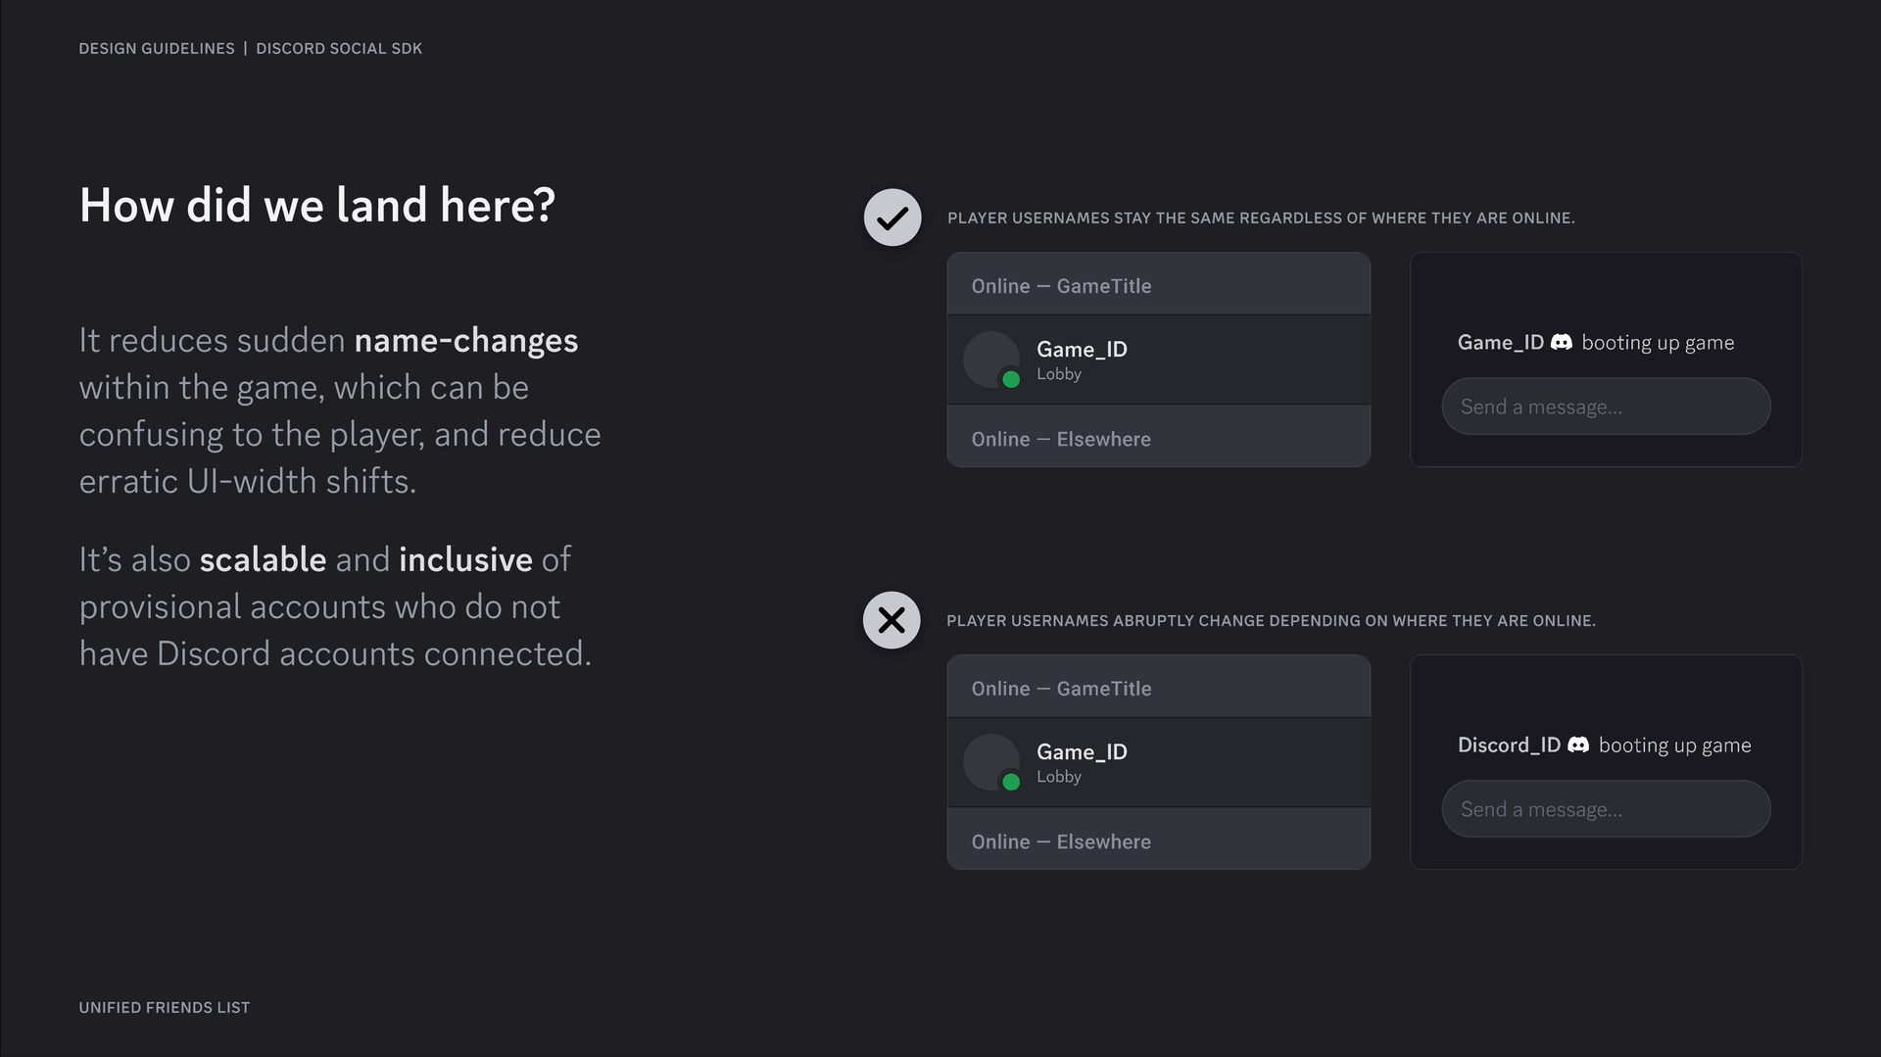Click 'DESIGN GUIDELINES' header text

point(157,48)
